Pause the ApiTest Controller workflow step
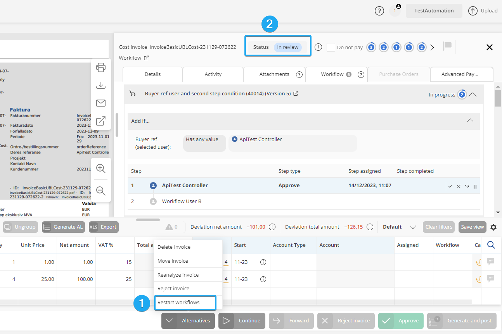This screenshot has width=502, height=334. coord(475,186)
